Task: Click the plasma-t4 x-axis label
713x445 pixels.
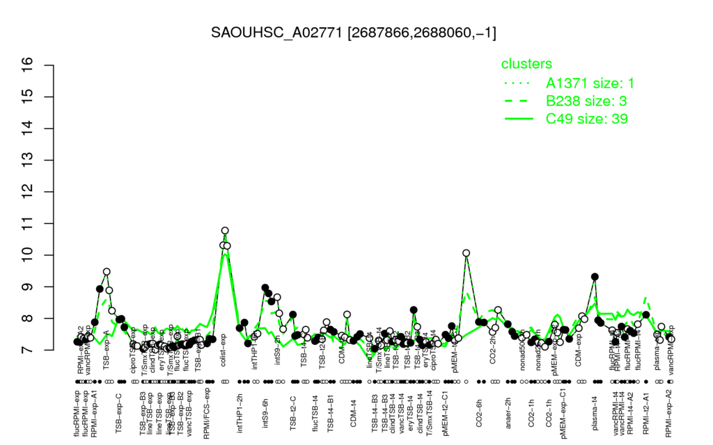Action: tap(594, 412)
